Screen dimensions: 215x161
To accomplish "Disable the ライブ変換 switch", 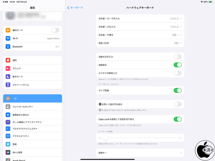I will (177, 91).
